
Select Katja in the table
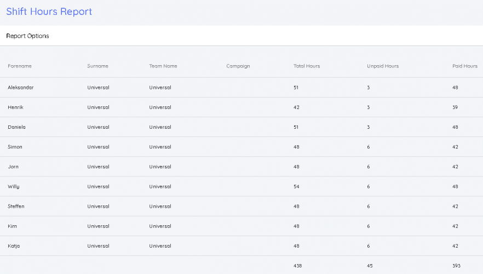14,246
